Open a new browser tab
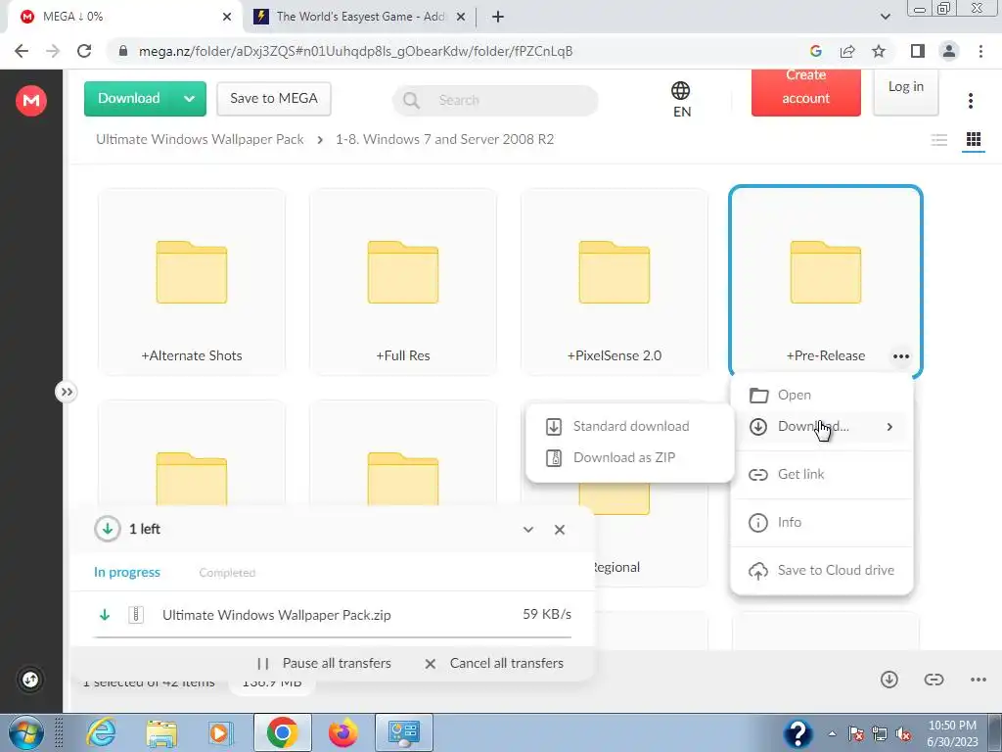The width and height of the screenshot is (1002, 752). 498,17
